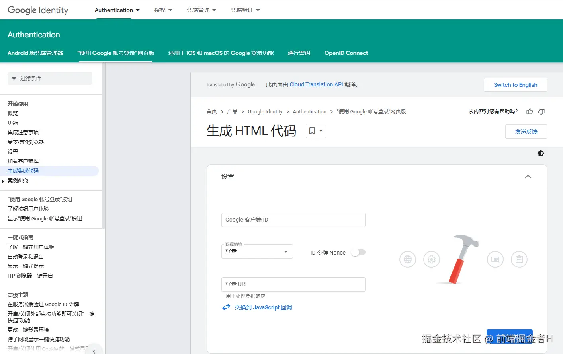Open the Cloud Translation API link
Image resolution: width=563 pixels, height=354 pixels.
click(316, 84)
